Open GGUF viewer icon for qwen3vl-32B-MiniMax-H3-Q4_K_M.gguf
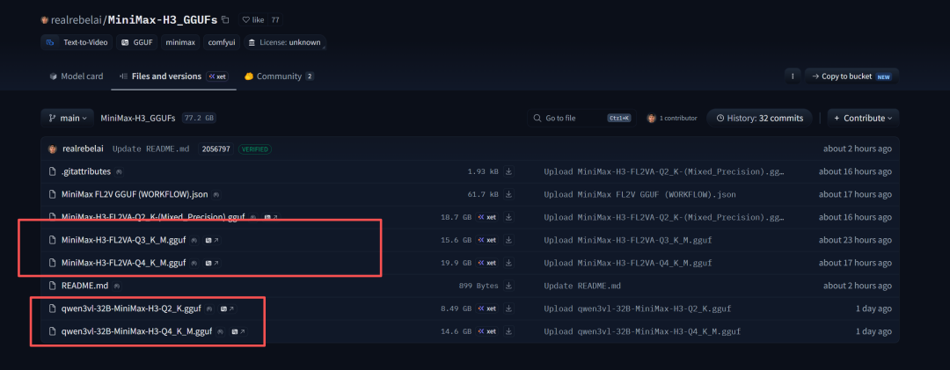This screenshot has width=950, height=370. point(238,331)
